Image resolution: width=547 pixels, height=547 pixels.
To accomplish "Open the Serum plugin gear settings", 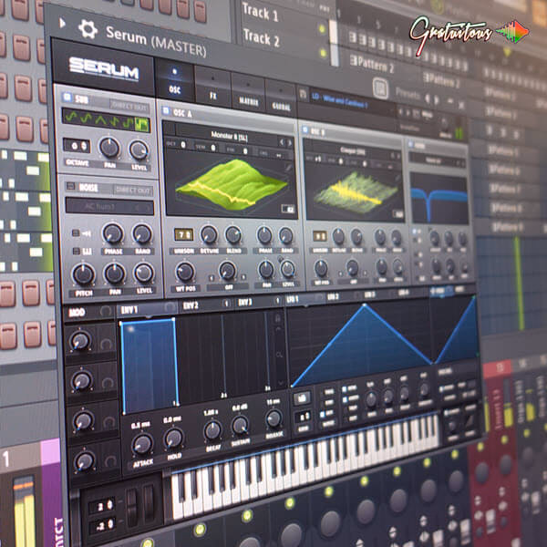I will 88,29.
